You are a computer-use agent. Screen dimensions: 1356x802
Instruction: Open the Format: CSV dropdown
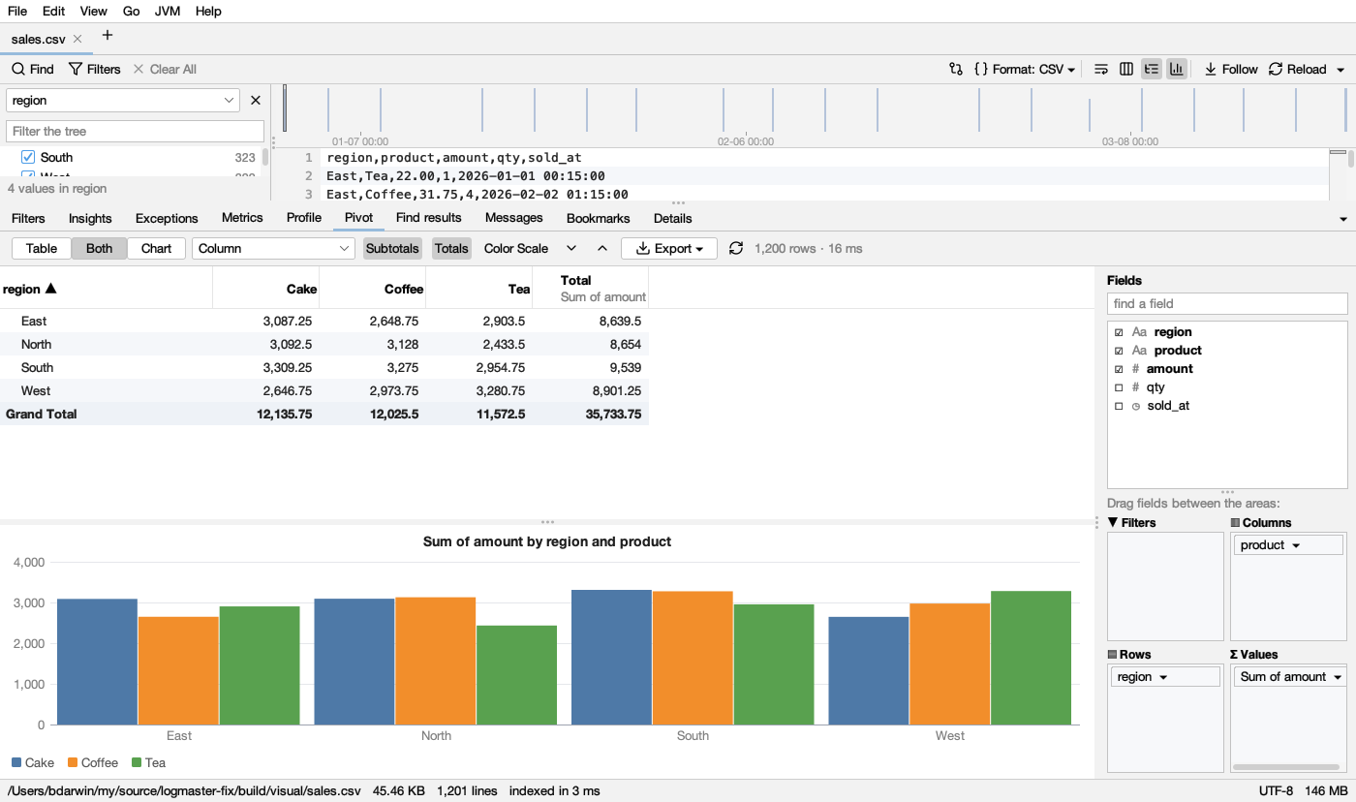(x=1025, y=69)
